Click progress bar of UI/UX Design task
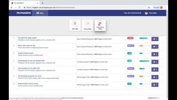 pos(144,61)
